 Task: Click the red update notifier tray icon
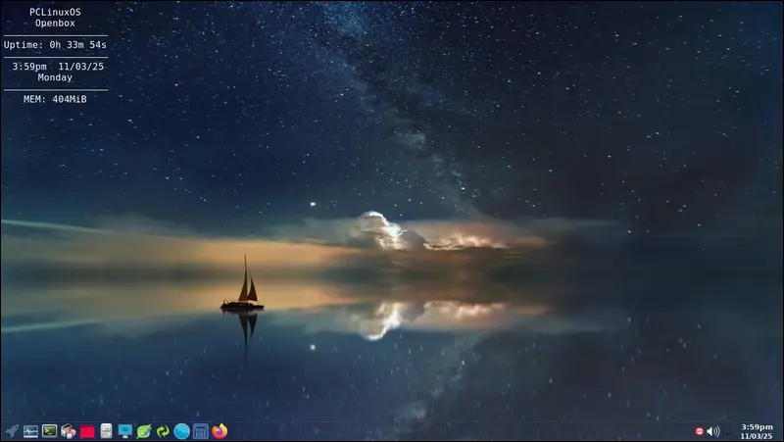click(700, 431)
